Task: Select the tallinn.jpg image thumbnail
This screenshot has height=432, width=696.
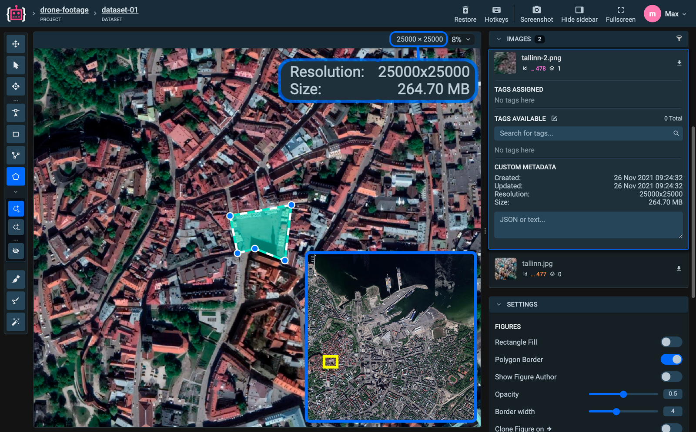Action: (x=505, y=269)
